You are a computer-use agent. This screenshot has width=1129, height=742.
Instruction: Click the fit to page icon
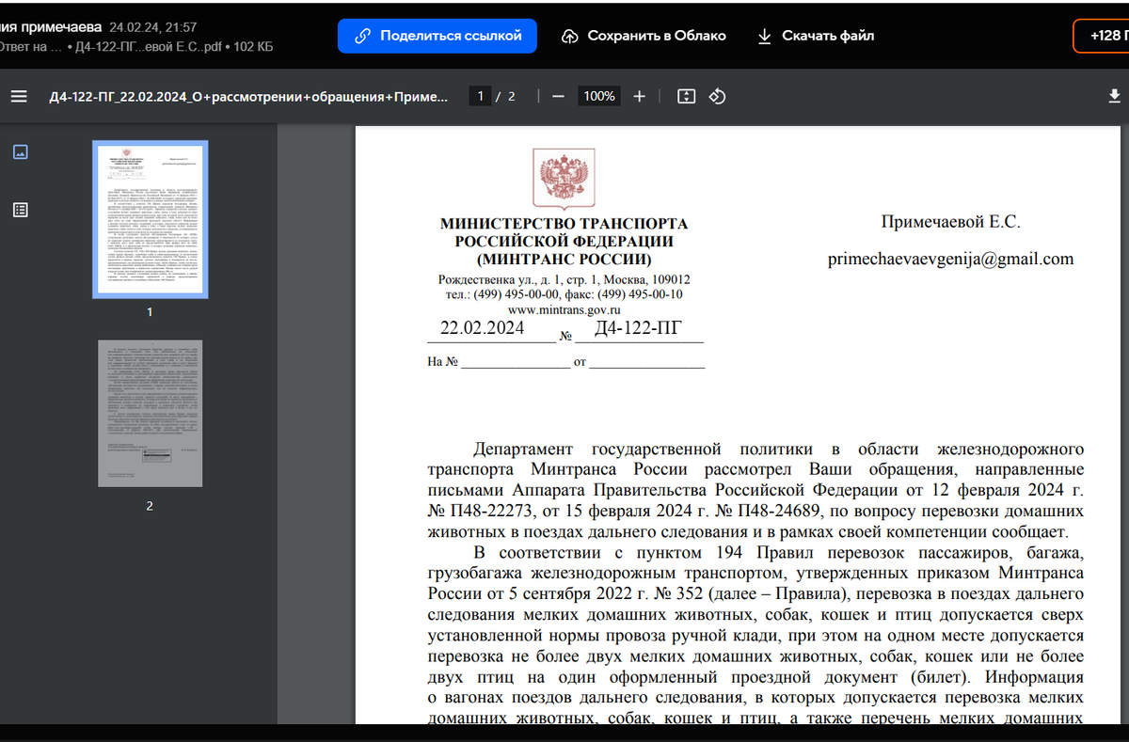point(686,96)
